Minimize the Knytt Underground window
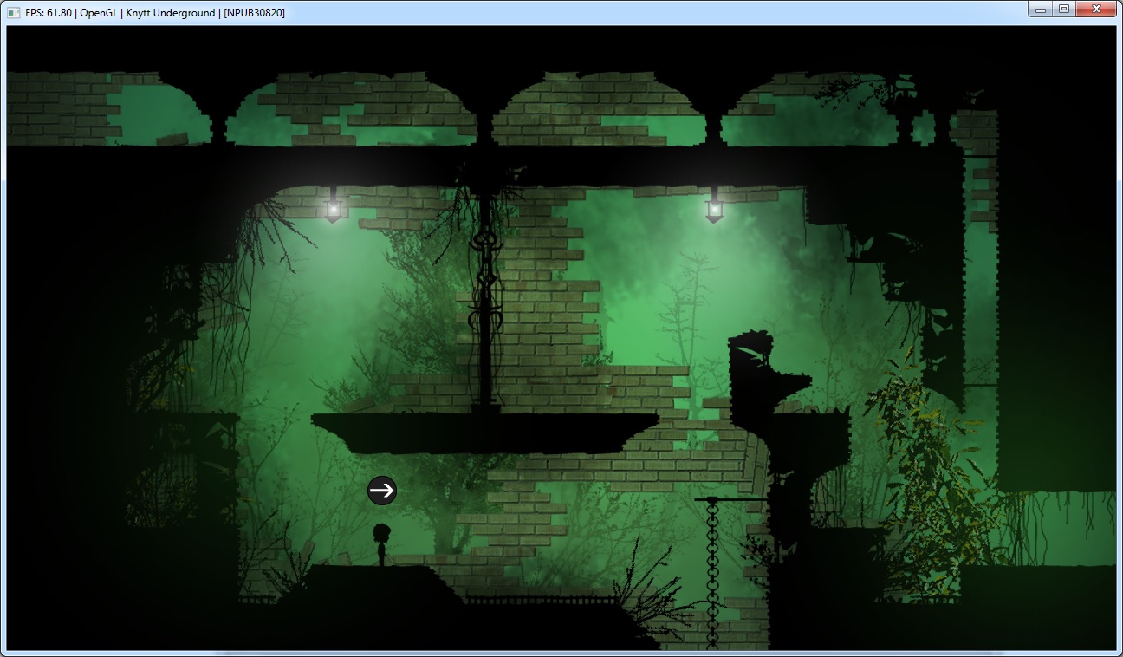This screenshot has width=1123, height=657. click(x=1039, y=9)
